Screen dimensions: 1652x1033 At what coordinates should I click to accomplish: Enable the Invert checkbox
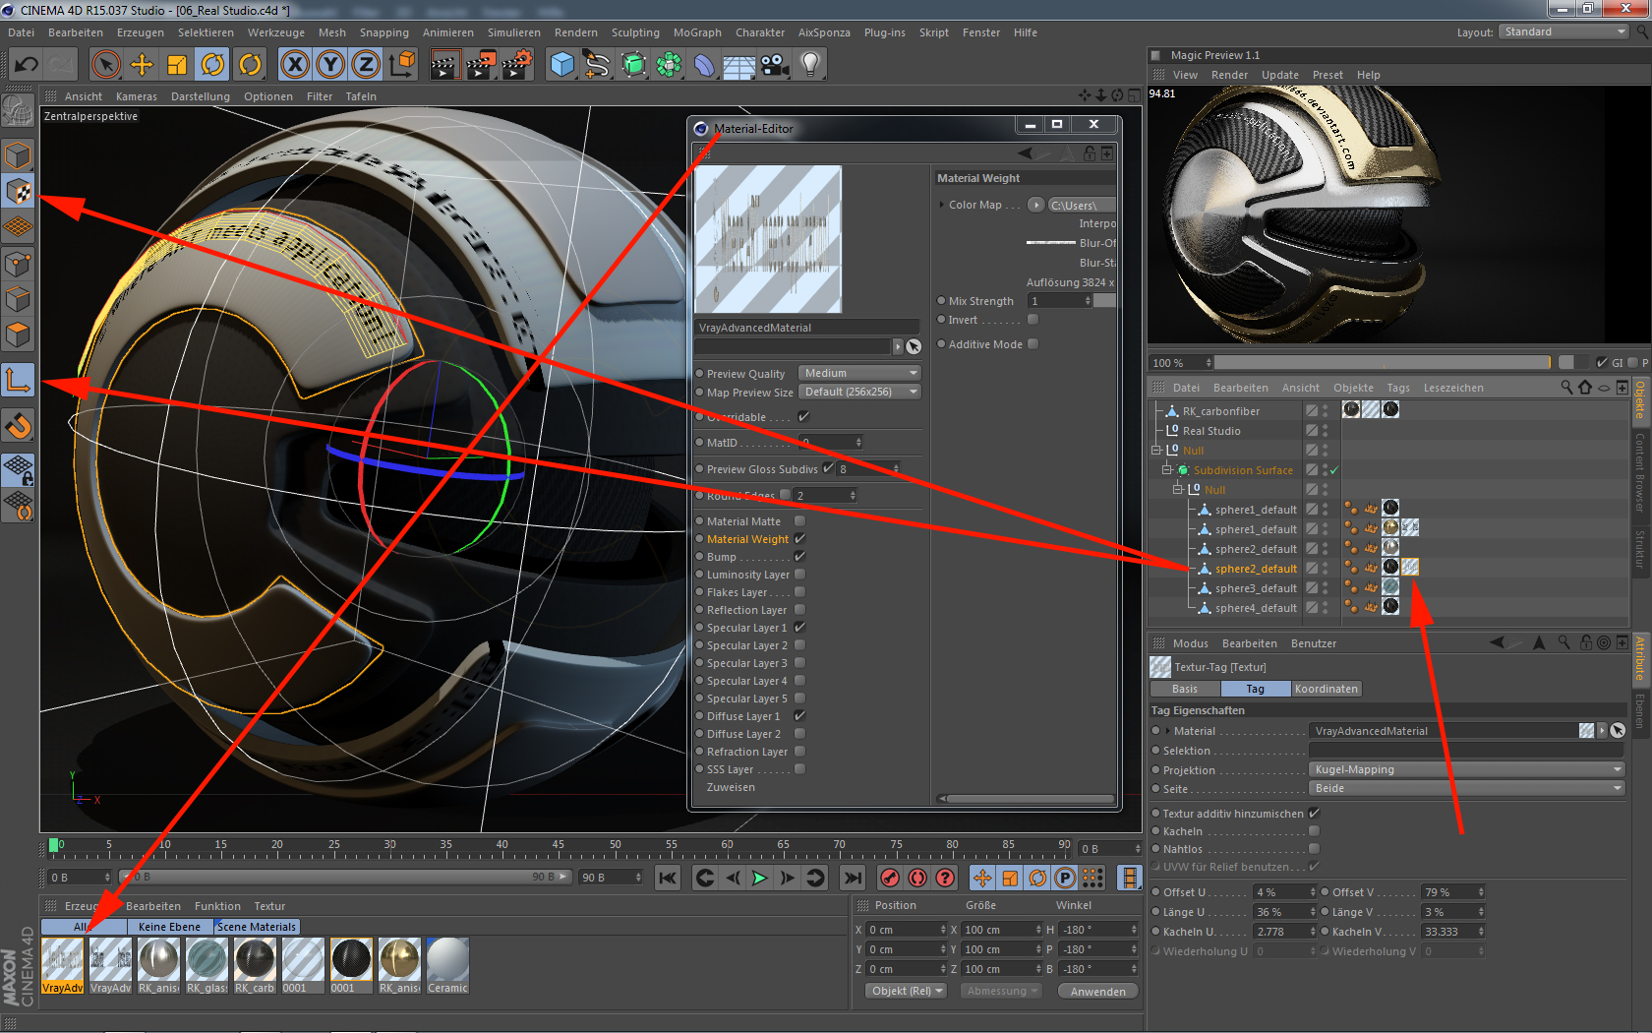(1032, 320)
